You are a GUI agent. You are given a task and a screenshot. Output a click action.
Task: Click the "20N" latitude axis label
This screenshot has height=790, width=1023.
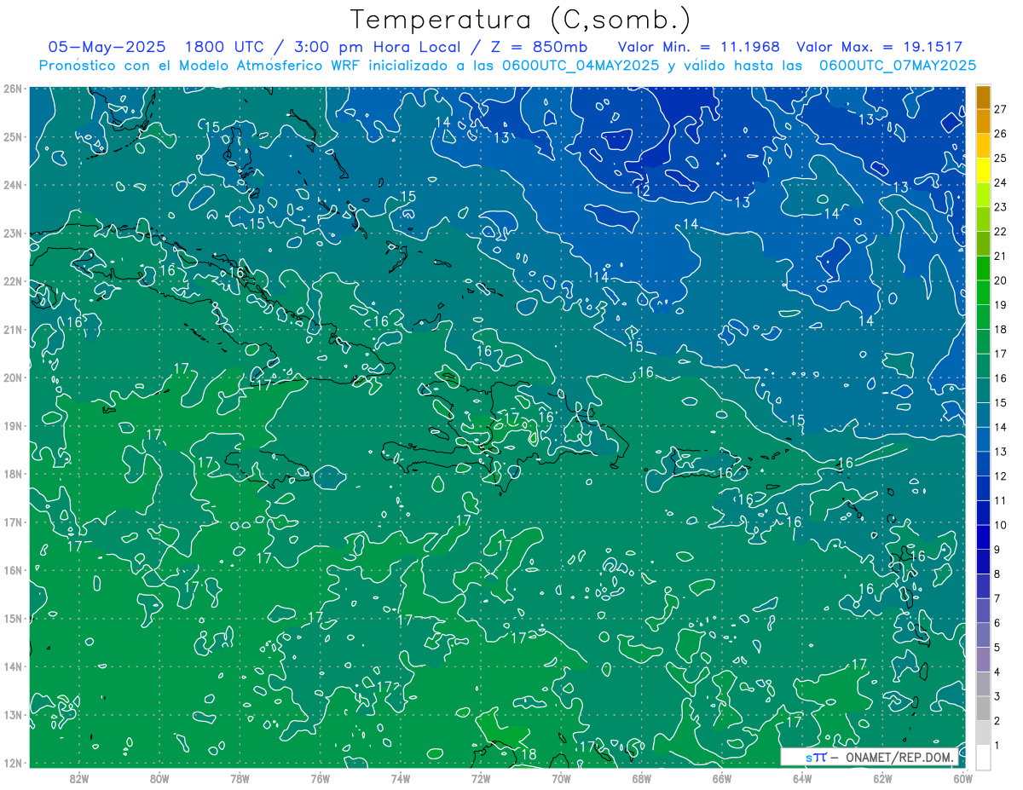13,378
